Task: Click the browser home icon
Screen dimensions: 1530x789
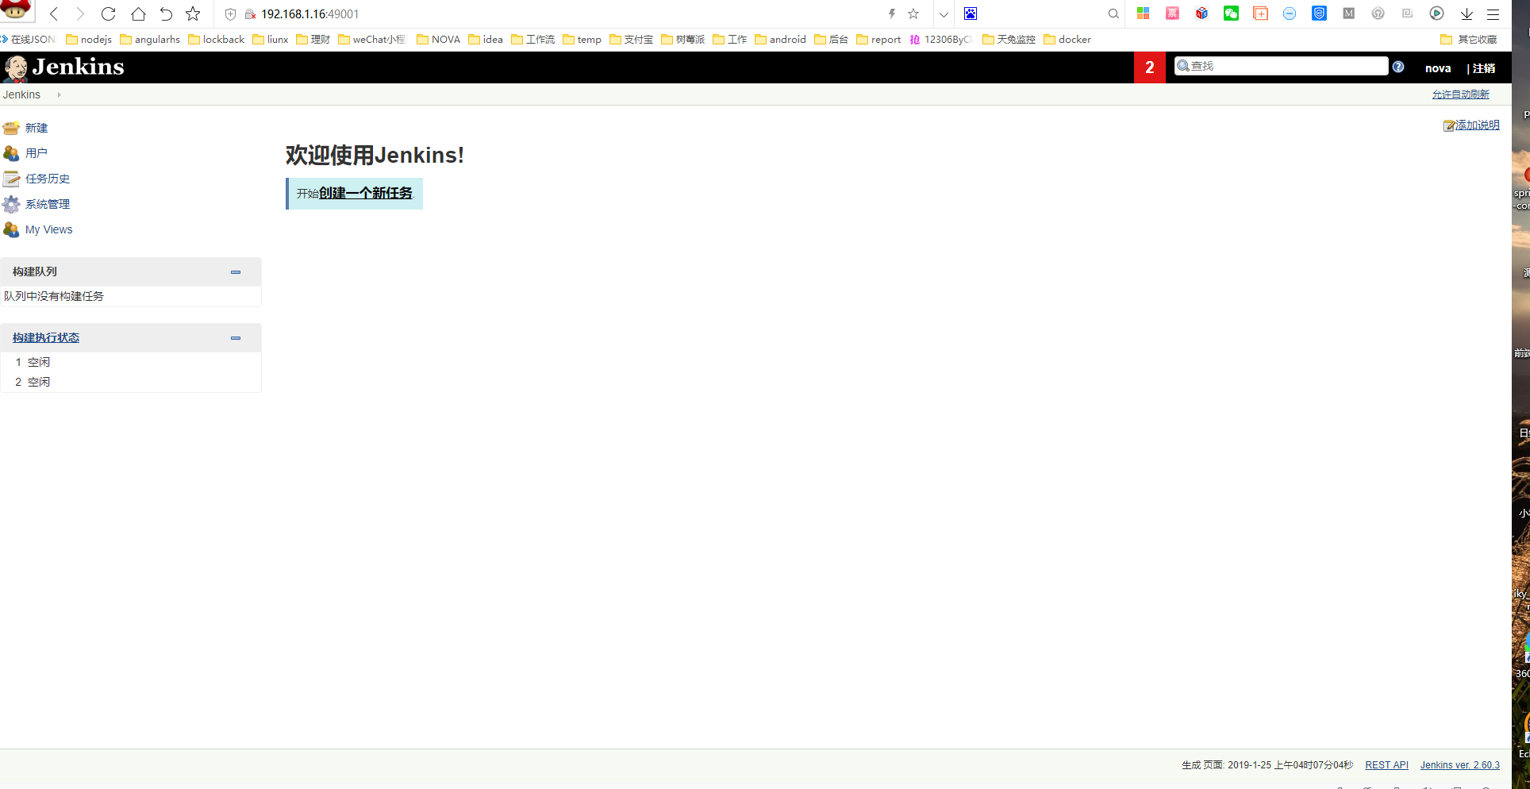Action: 138,14
